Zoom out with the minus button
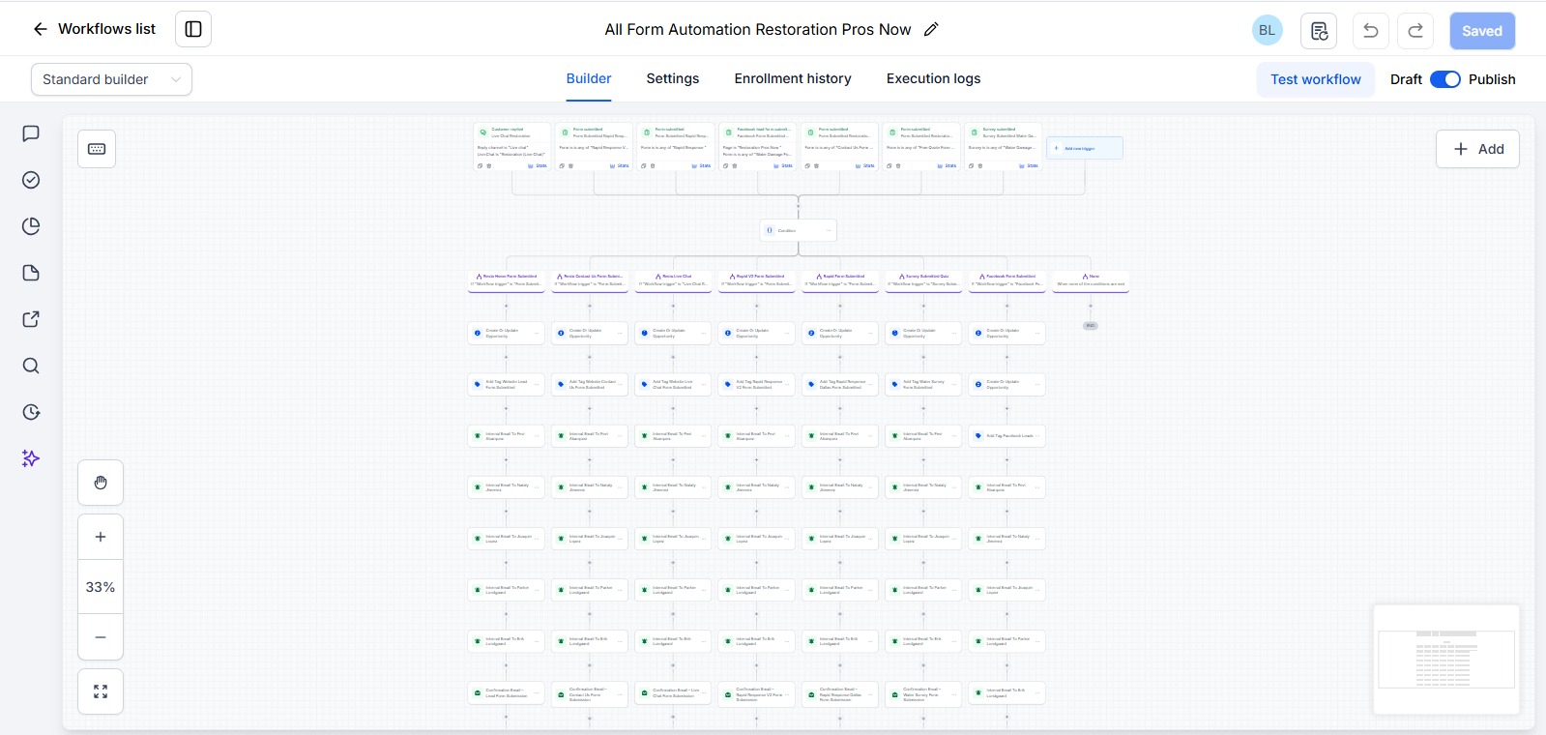 [x=101, y=637]
